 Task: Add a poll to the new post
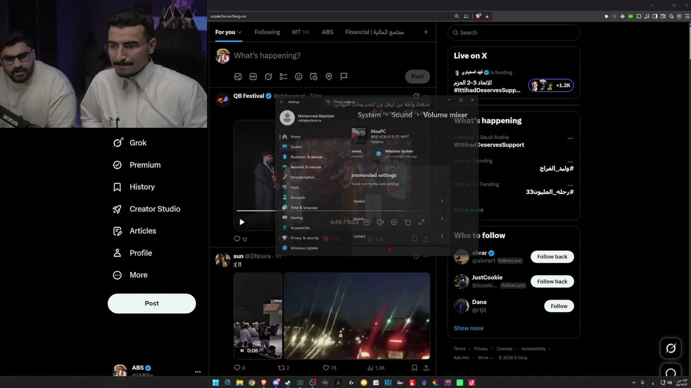pos(283,77)
